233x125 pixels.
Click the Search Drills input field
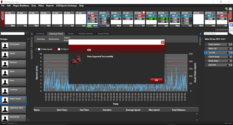point(216,34)
